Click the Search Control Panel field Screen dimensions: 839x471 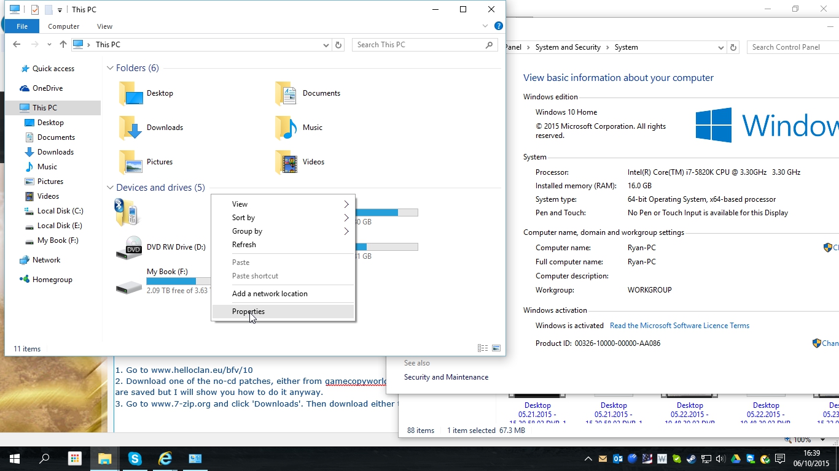coord(792,47)
